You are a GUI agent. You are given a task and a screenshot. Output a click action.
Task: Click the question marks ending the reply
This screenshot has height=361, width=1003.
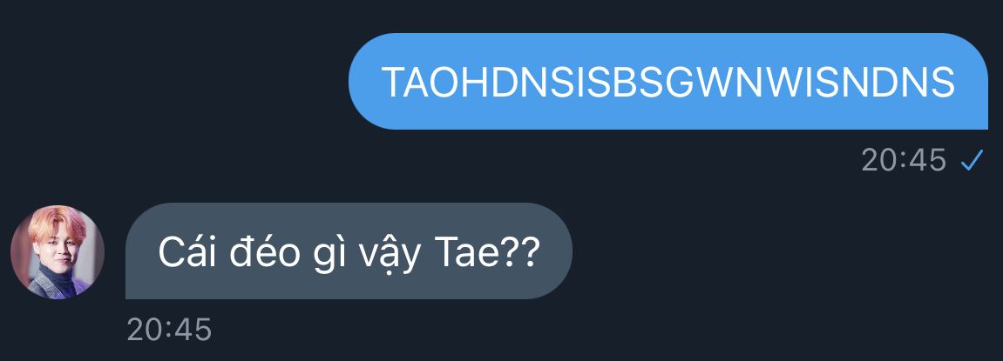point(525,253)
